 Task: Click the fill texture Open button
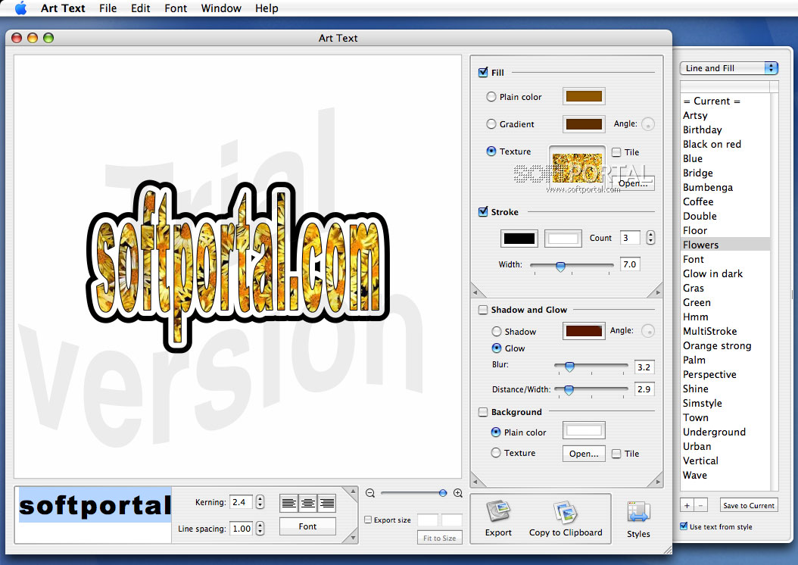tap(633, 183)
